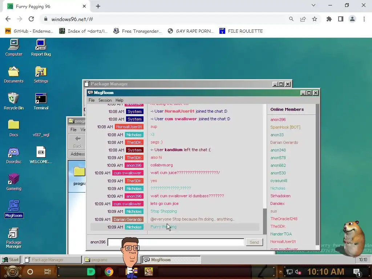Open the File menu in MsgRoom
Image resolution: width=372 pixels, height=279 pixels.
[x=92, y=100]
